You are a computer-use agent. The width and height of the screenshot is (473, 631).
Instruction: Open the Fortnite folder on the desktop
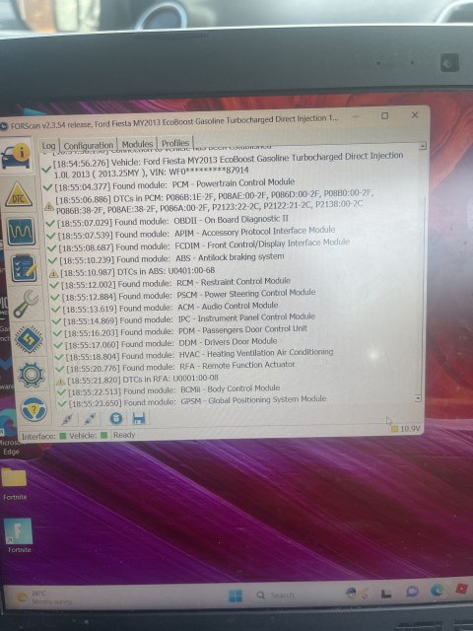[x=15, y=484]
